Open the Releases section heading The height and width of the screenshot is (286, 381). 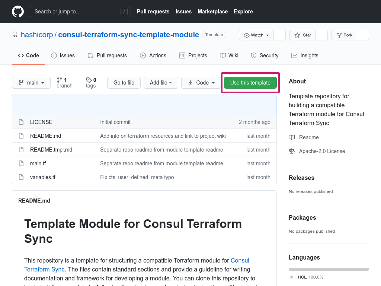pos(301,178)
